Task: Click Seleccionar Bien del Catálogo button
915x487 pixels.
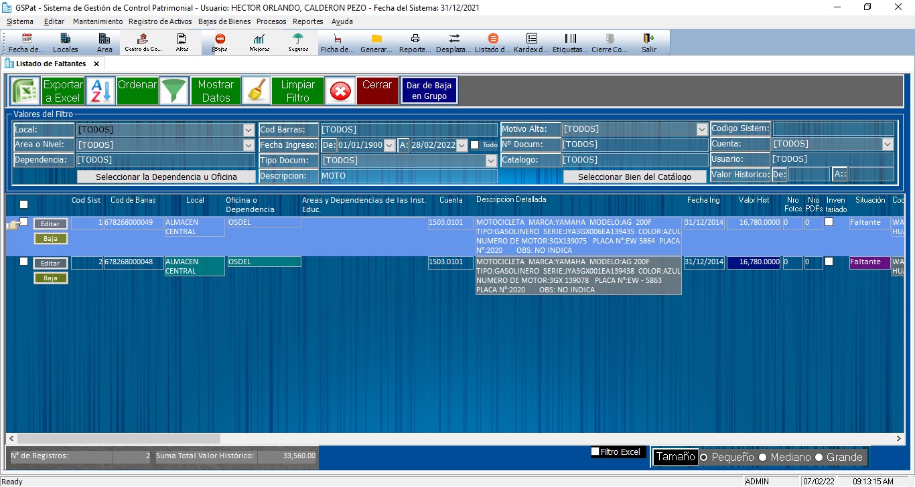Action: (634, 177)
